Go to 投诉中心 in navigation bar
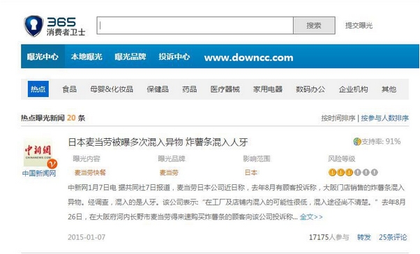This screenshot has width=420, height=254. pos(174,57)
